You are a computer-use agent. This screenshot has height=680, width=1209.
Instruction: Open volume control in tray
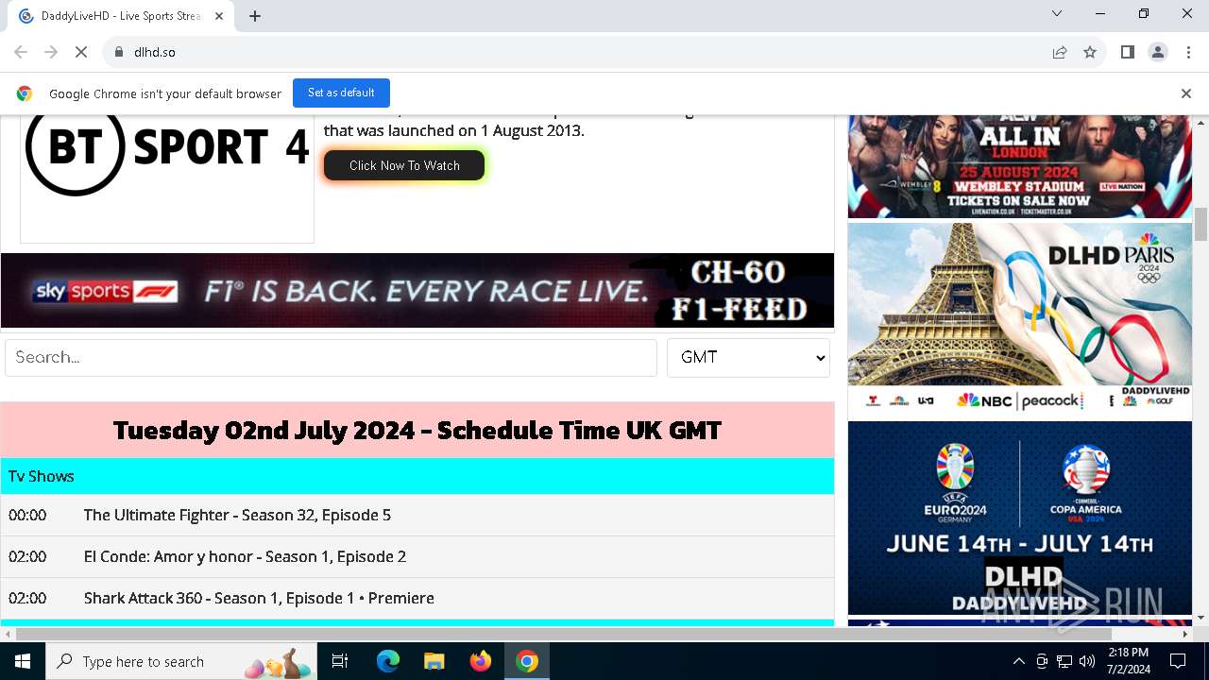click(x=1087, y=661)
